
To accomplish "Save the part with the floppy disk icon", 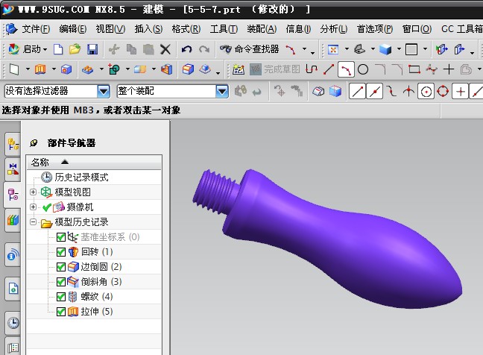I will pyautogui.click(x=92, y=49).
